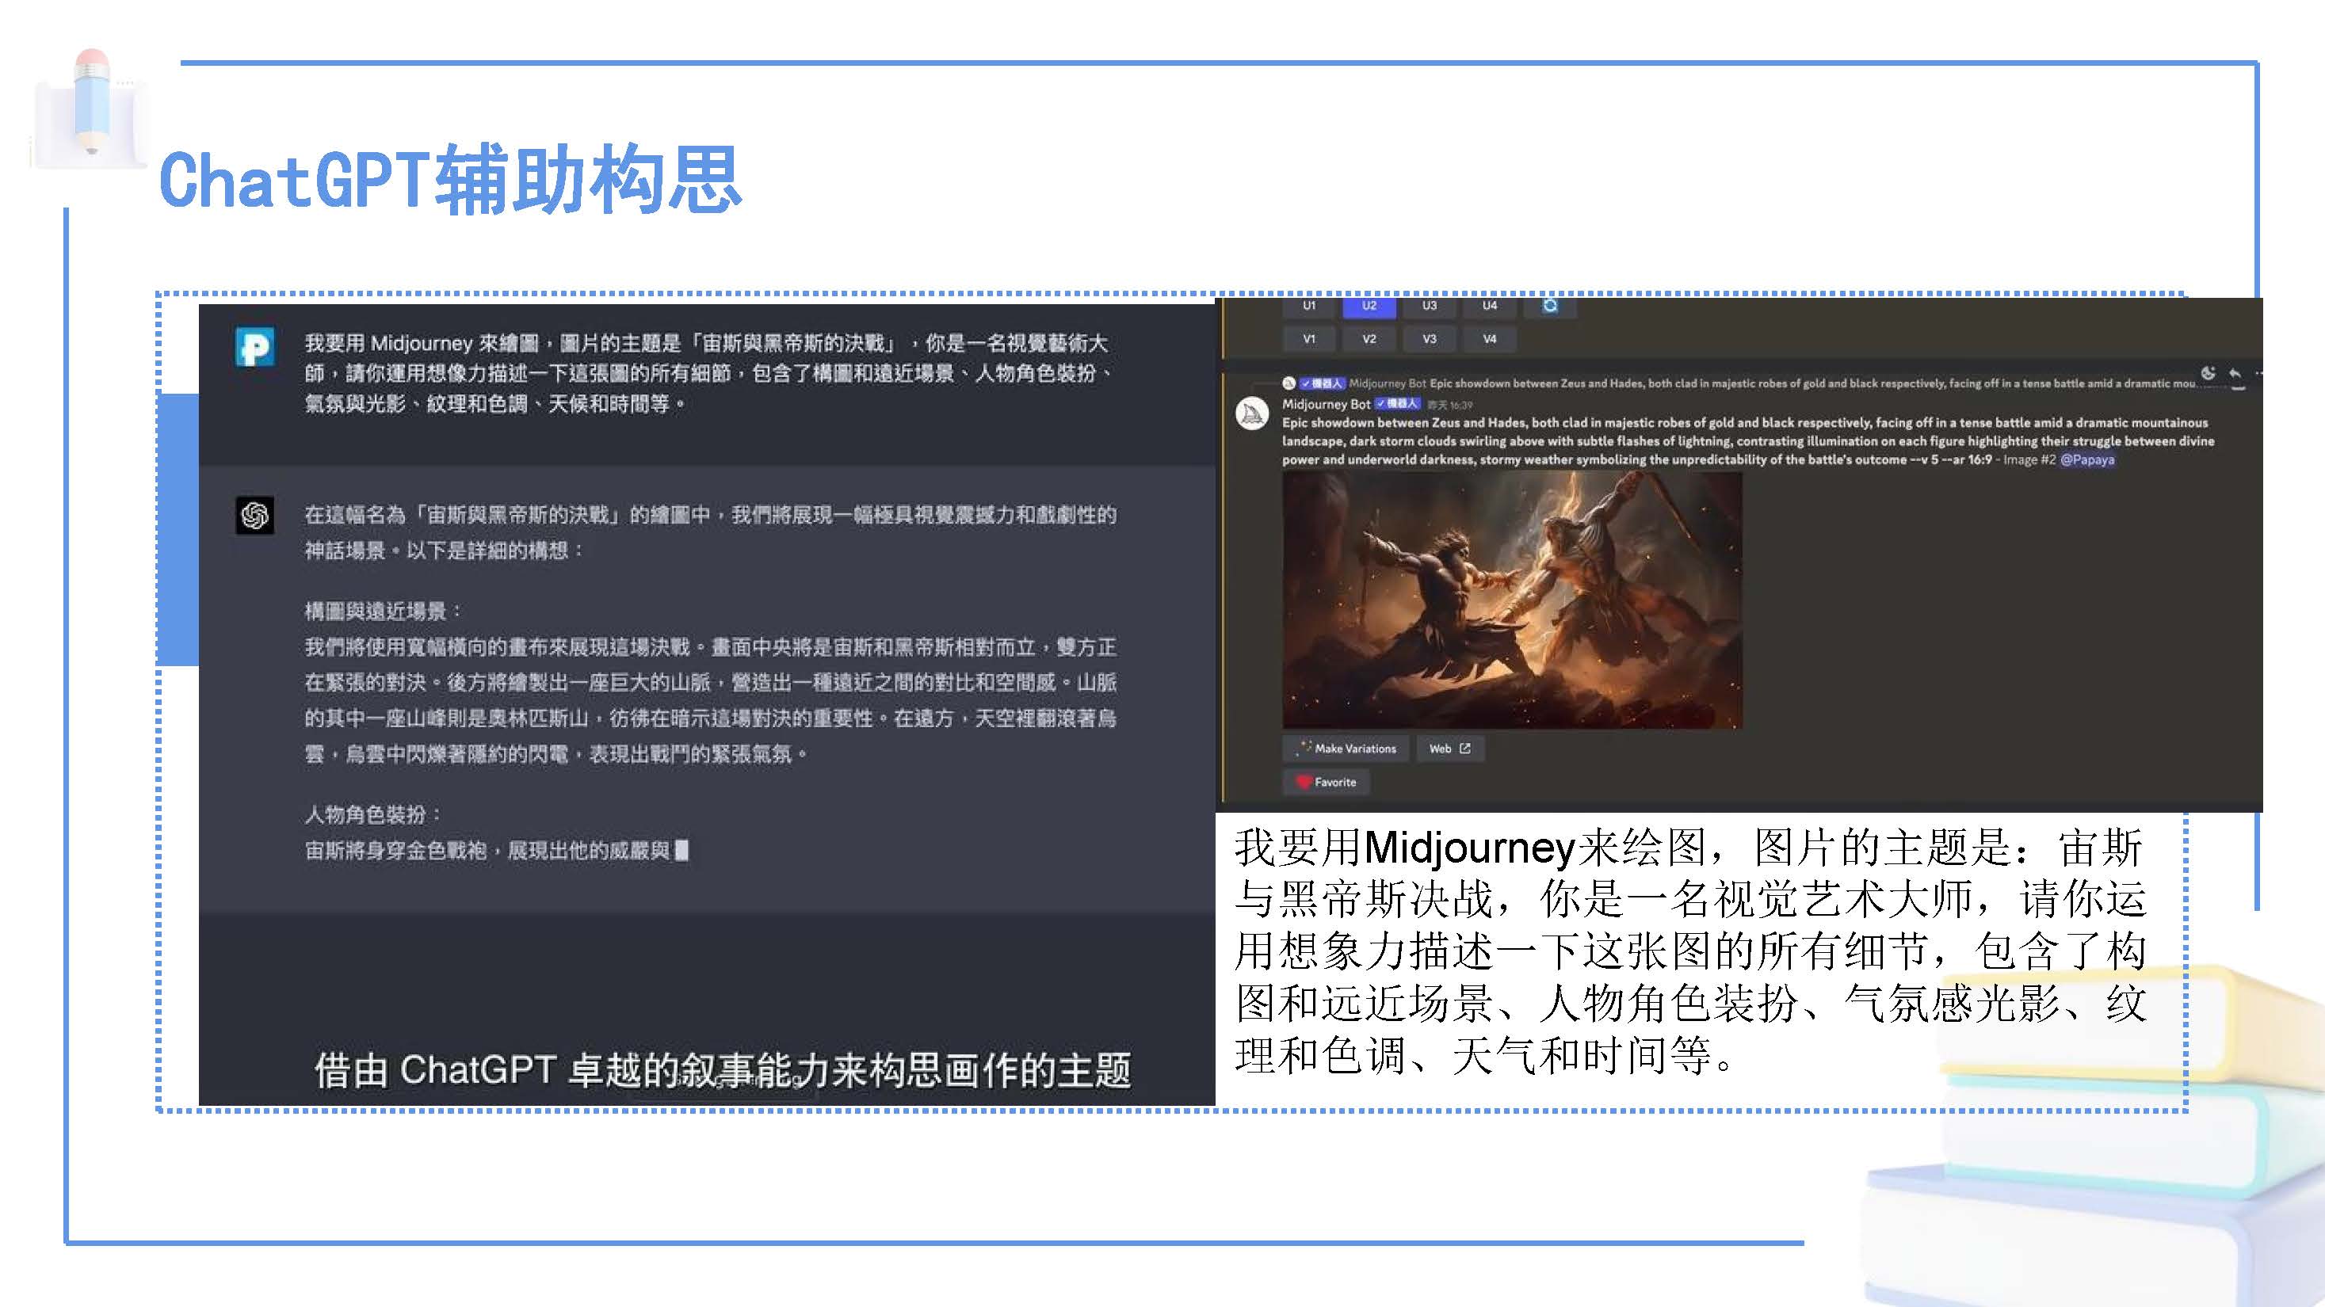Click the V1 variation button
The image size is (2325, 1307).
tap(1309, 339)
